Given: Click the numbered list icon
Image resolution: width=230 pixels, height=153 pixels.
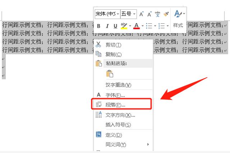Looking at the screenshot, I should [x=161, y=26].
